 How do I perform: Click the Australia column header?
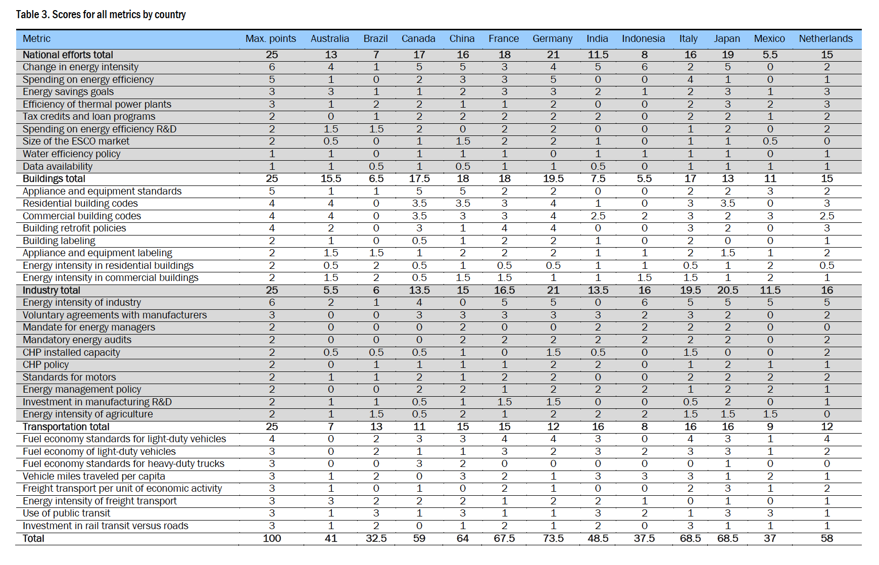click(x=329, y=38)
